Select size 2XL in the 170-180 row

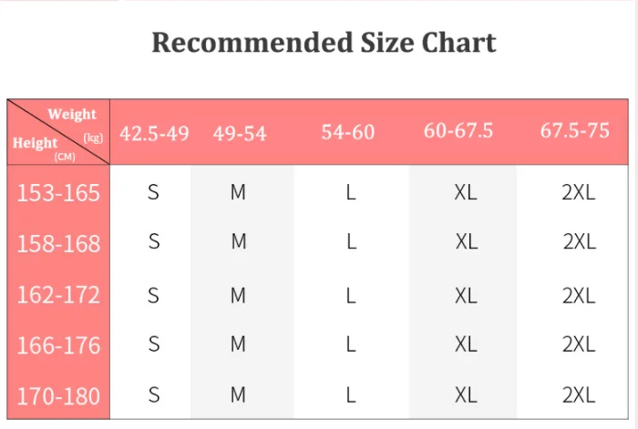point(579,395)
